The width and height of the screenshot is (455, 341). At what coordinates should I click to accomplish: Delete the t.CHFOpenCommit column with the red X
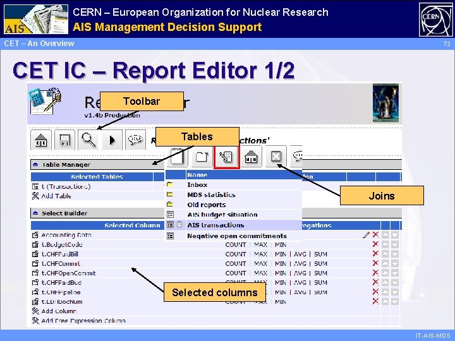(375, 273)
